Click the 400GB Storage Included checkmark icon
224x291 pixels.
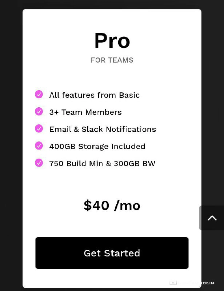click(39, 146)
